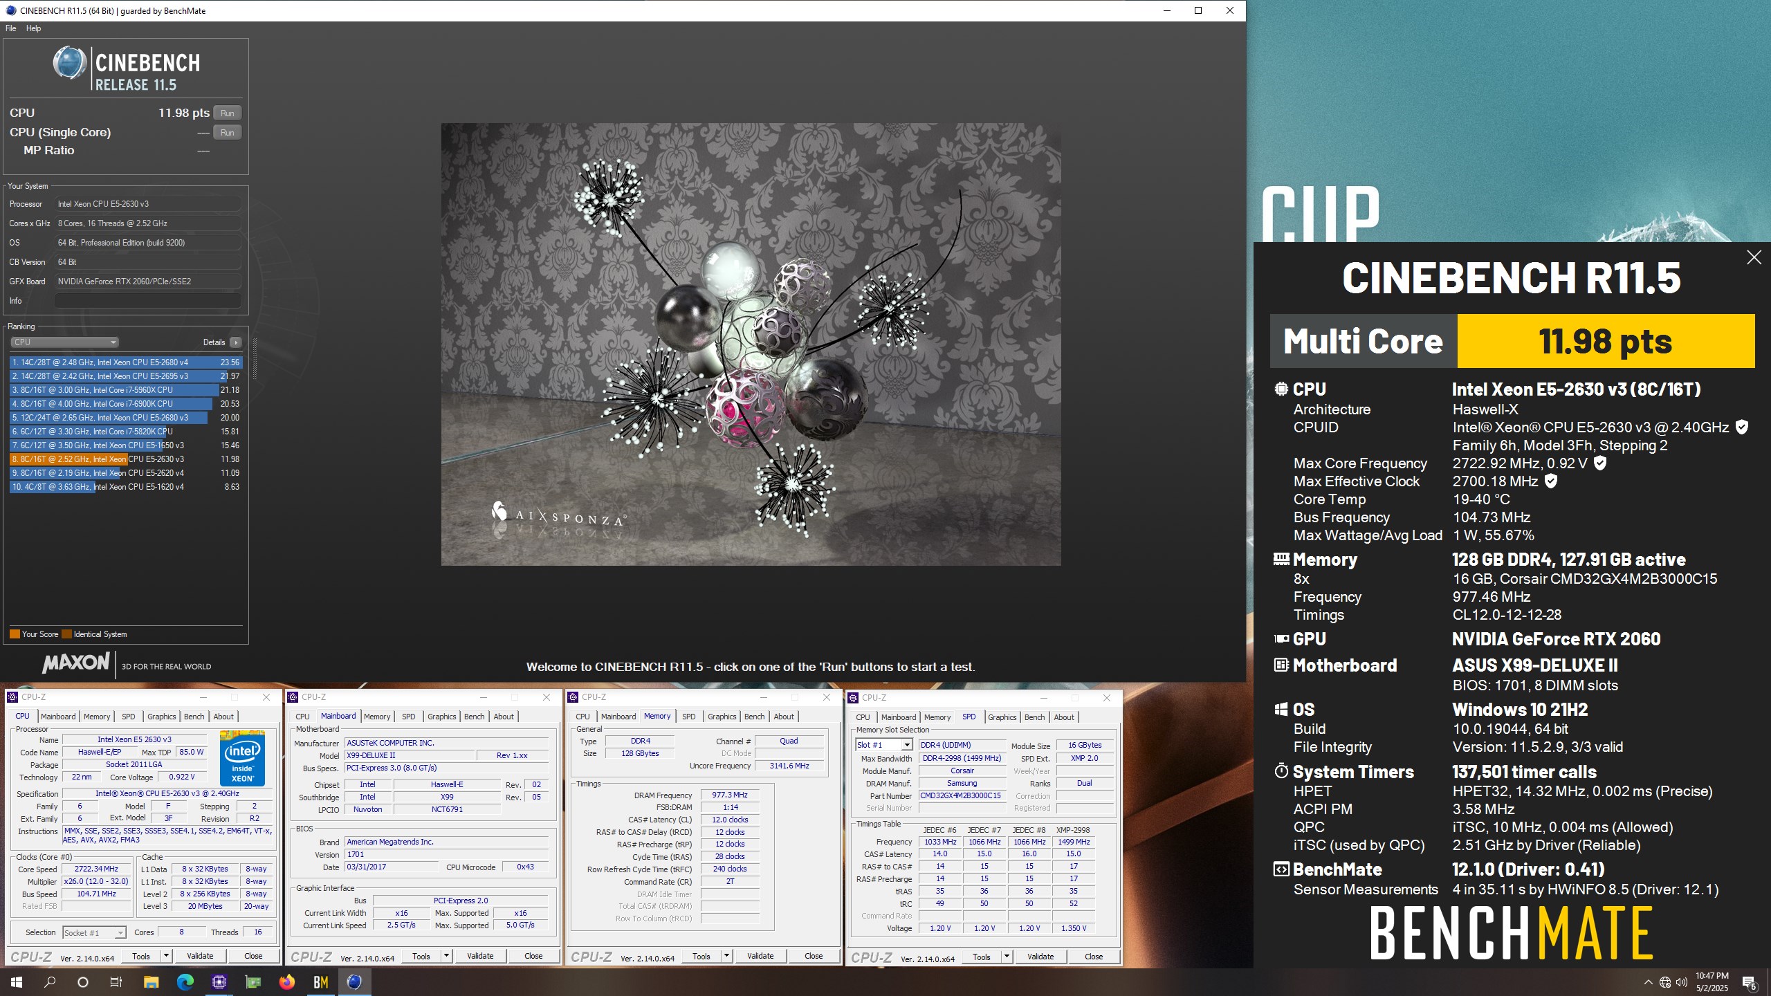Open Socket #1 selection dropdown in CPU-Z
Image resolution: width=1771 pixels, height=996 pixels.
coord(94,932)
